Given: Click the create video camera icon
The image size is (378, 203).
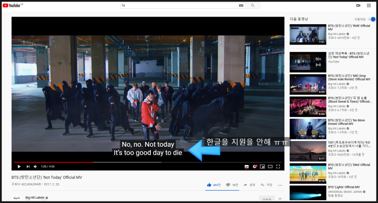Looking at the screenshot, I should pos(359,5).
